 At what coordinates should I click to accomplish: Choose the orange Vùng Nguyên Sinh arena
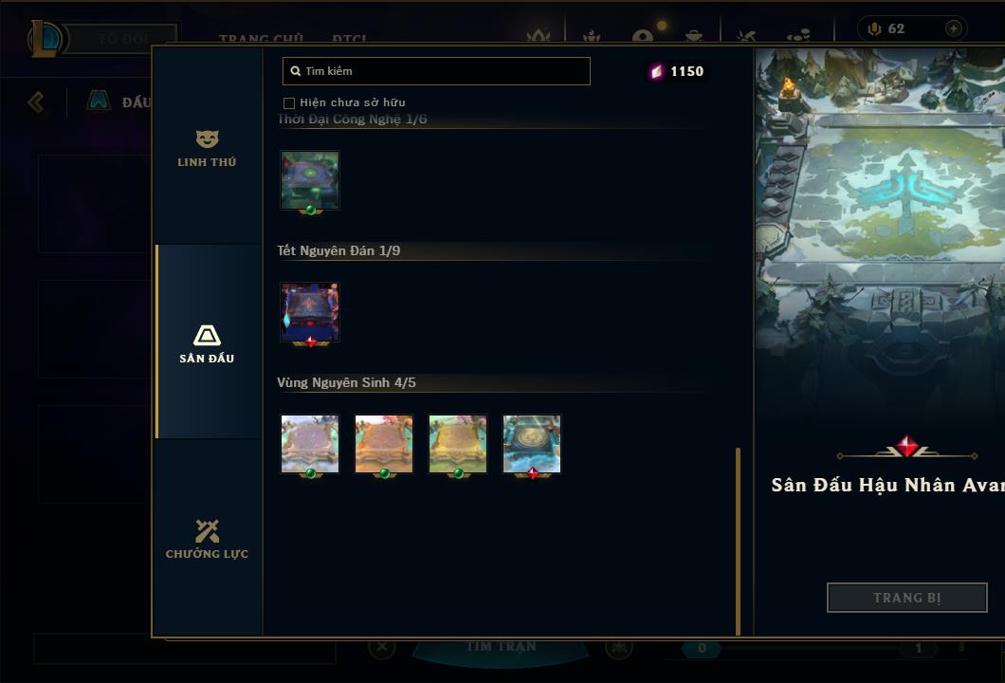(384, 444)
